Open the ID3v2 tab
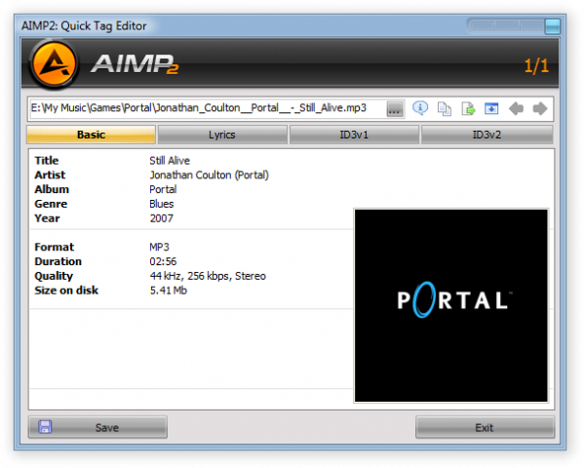 (x=487, y=135)
